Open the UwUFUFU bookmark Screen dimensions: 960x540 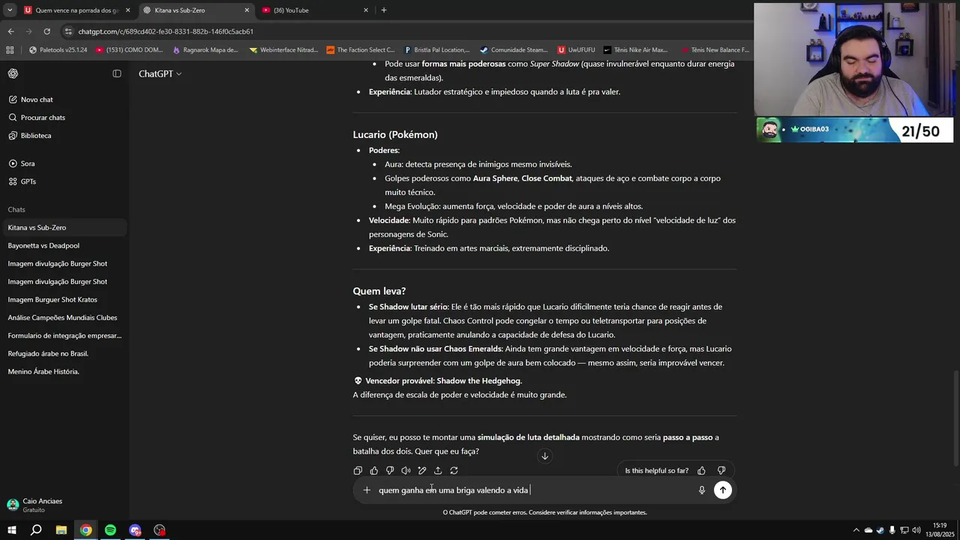(x=577, y=50)
